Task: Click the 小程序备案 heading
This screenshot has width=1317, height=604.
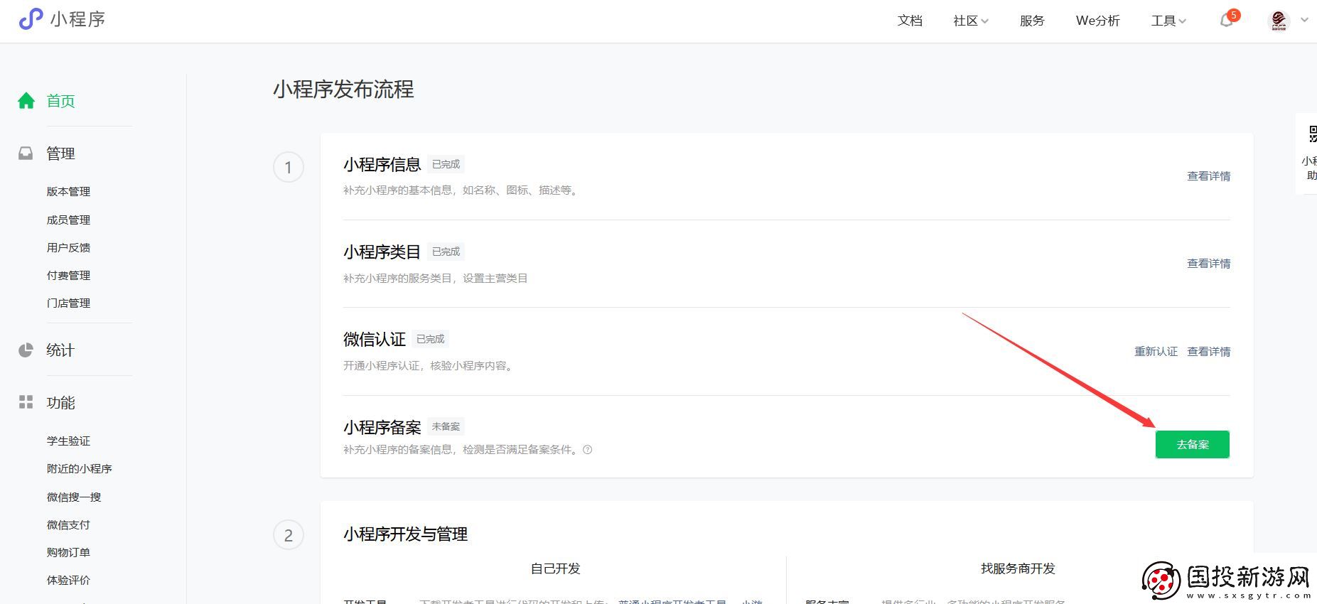Action: click(x=382, y=428)
